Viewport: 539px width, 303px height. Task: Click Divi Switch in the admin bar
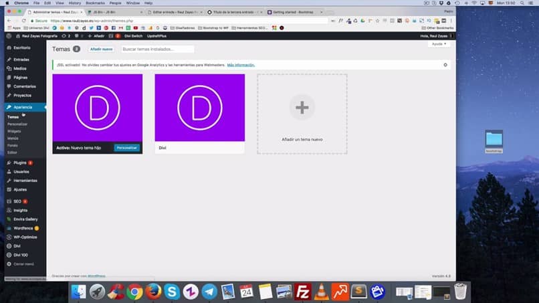click(x=133, y=35)
